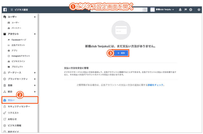The width and height of the screenshot is (203, 134).
Task: Click the セキュリティセンター lock icon
Action: click(5, 107)
